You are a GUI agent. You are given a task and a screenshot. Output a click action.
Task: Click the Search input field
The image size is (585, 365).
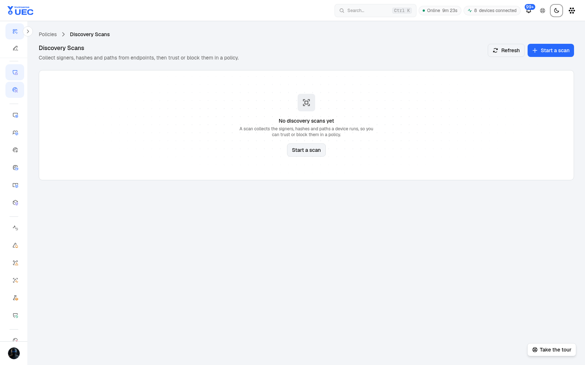tap(375, 11)
